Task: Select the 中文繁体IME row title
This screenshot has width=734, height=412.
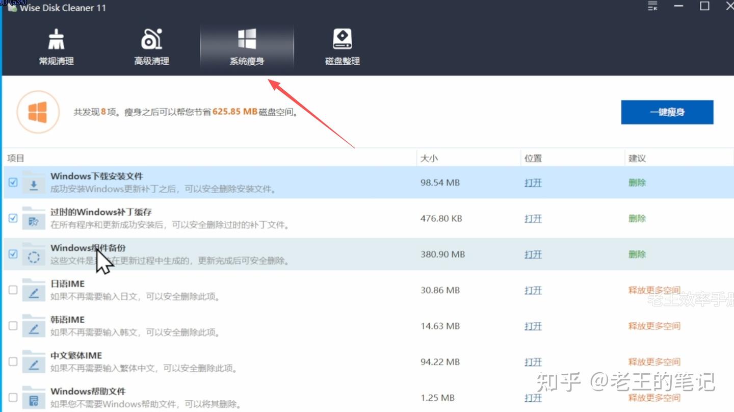Action: pos(76,355)
